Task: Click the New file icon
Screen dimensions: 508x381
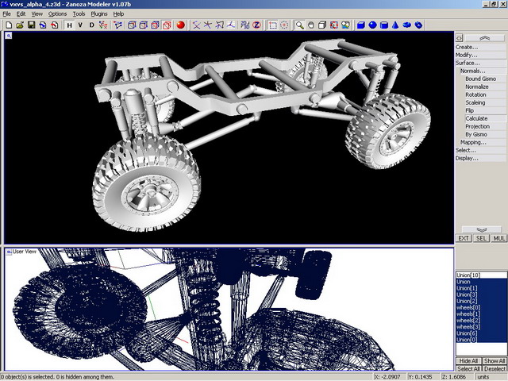Action: (8, 25)
